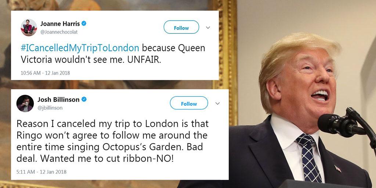The image size is (376, 188).
Task: Click the 10:56 AM - 12 Jan 2018 timestamp
Action: [45, 73]
